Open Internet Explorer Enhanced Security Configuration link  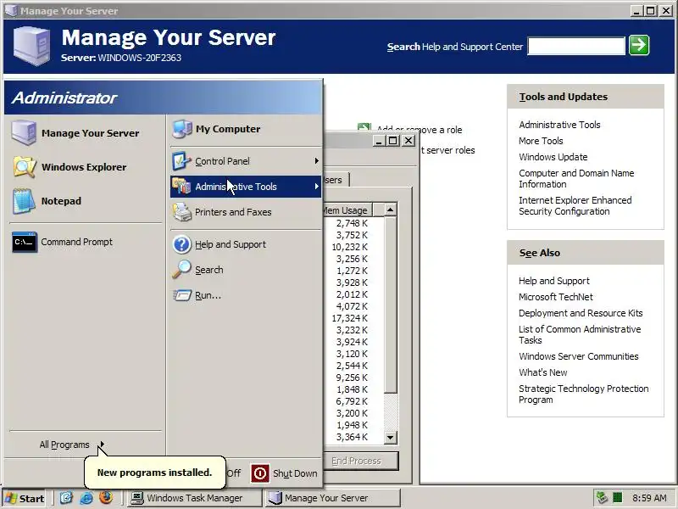(575, 205)
